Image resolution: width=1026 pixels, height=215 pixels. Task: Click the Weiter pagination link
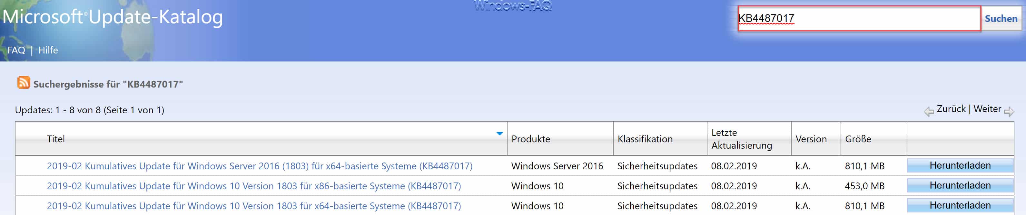point(987,109)
